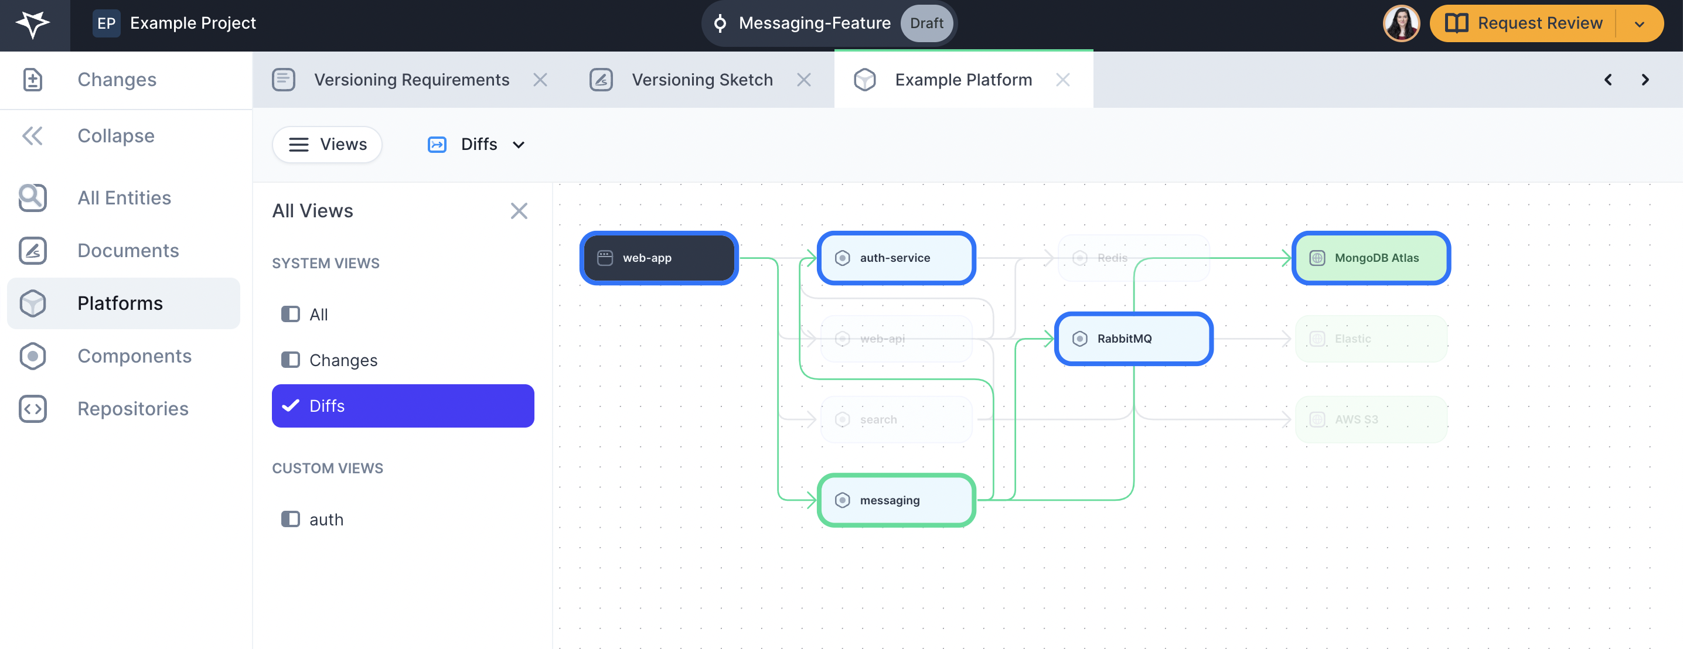The image size is (1683, 649).
Task: Click the Platforms cube icon
Action: [x=33, y=303]
